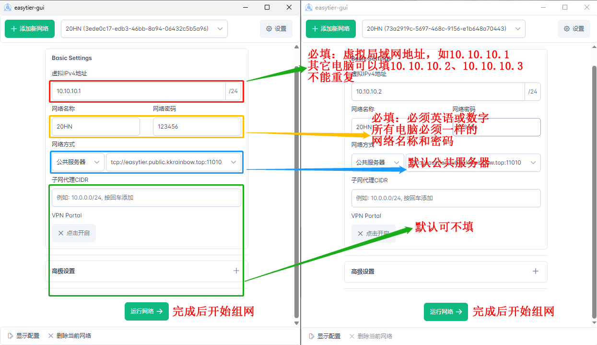Open 公共服务器 method dropdown in right window
The height and width of the screenshot is (345, 597).
point(378,163)
